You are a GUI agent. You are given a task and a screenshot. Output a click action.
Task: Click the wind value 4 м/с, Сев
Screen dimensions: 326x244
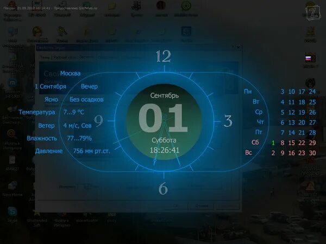77,125
